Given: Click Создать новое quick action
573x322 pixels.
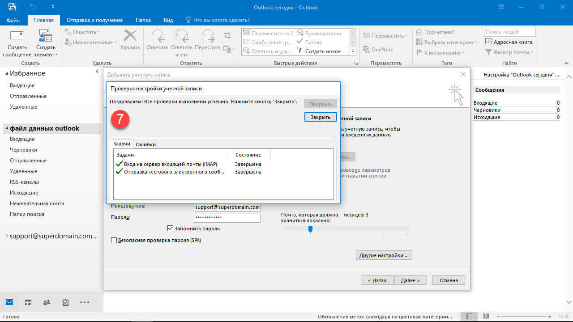Looking at the screenshot, I should (319, 51).
